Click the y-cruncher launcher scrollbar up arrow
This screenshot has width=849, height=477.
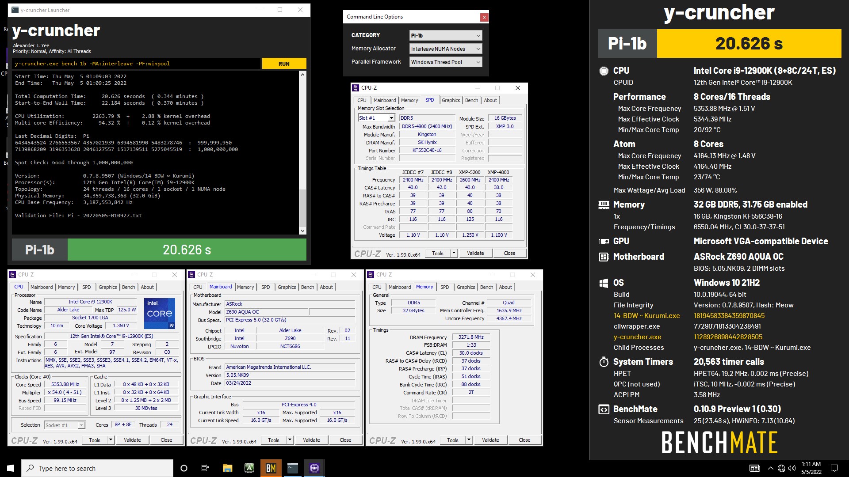[302, 75]
